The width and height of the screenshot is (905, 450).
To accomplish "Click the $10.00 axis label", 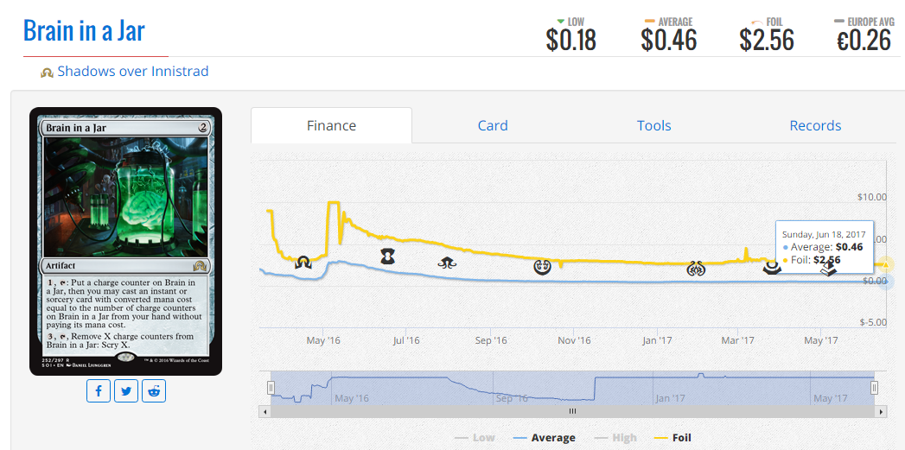I will [872, 197].
